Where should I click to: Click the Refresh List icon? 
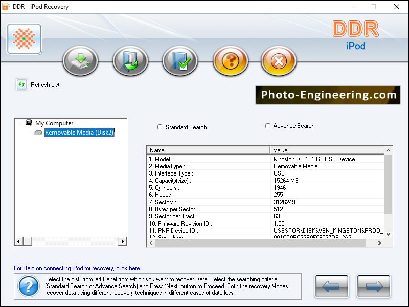[x=20, y=84]
